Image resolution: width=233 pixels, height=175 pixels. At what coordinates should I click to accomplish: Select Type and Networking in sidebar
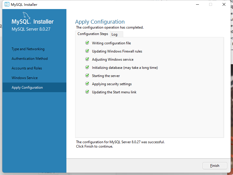[x=28, y=49]
